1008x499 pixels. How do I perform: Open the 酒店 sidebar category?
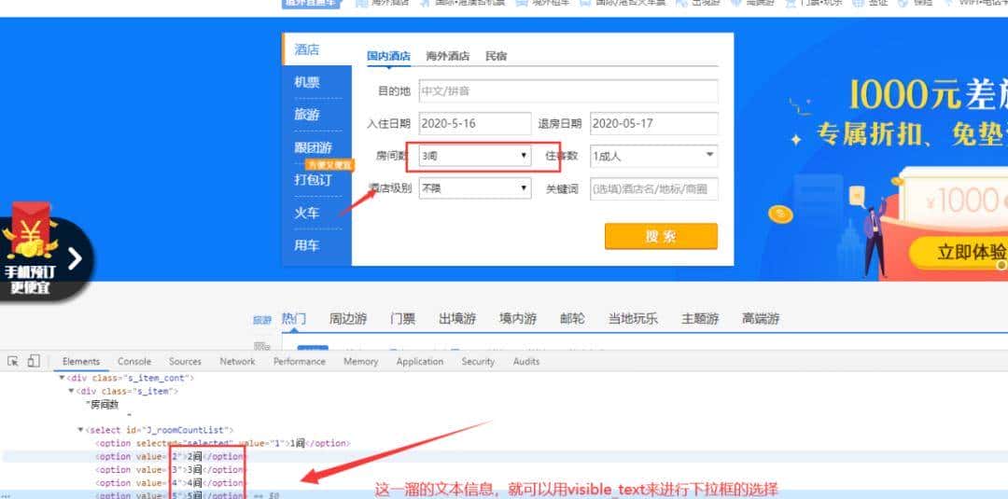click(307, 49)
